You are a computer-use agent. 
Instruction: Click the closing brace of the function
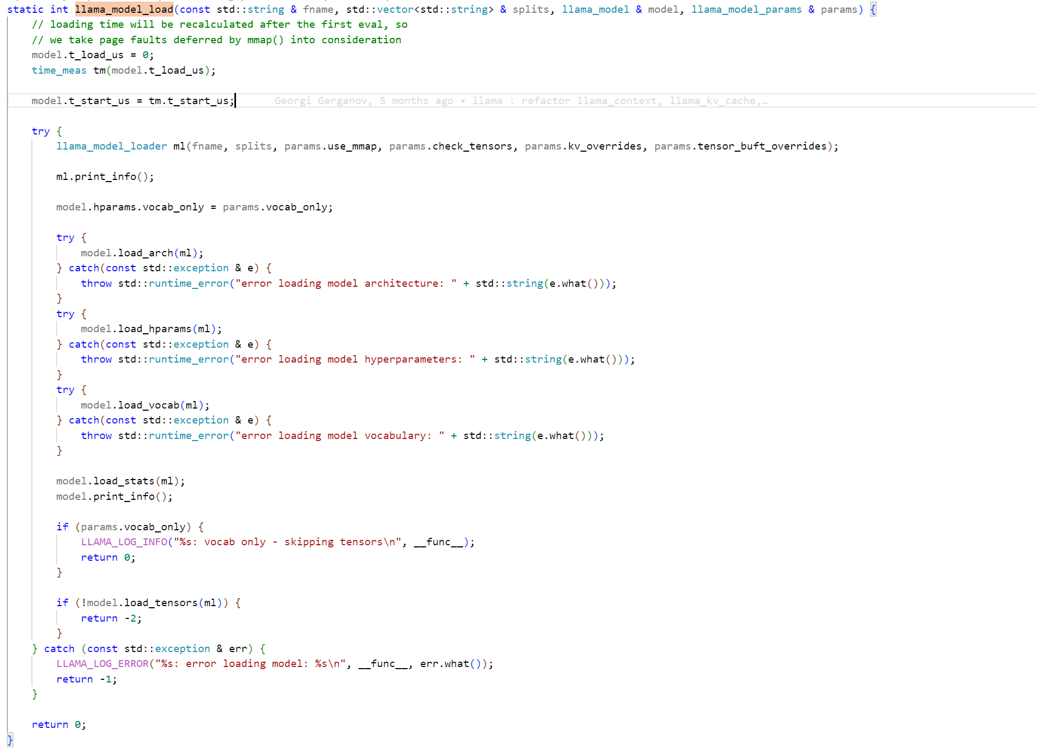click(x=10, y=740)
